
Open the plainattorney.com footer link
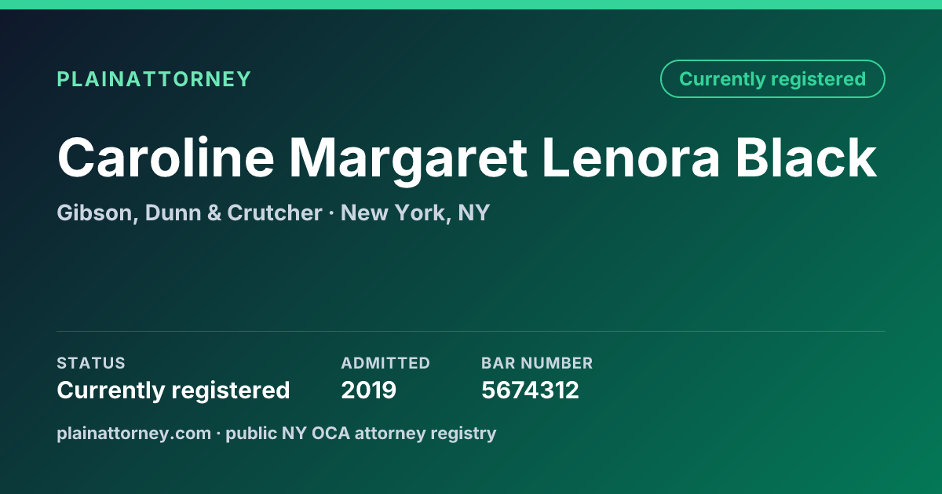click(133, 433)
